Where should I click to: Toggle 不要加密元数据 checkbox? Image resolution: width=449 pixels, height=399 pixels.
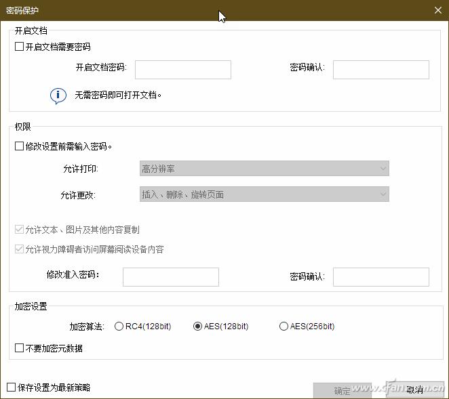point(19,348)
